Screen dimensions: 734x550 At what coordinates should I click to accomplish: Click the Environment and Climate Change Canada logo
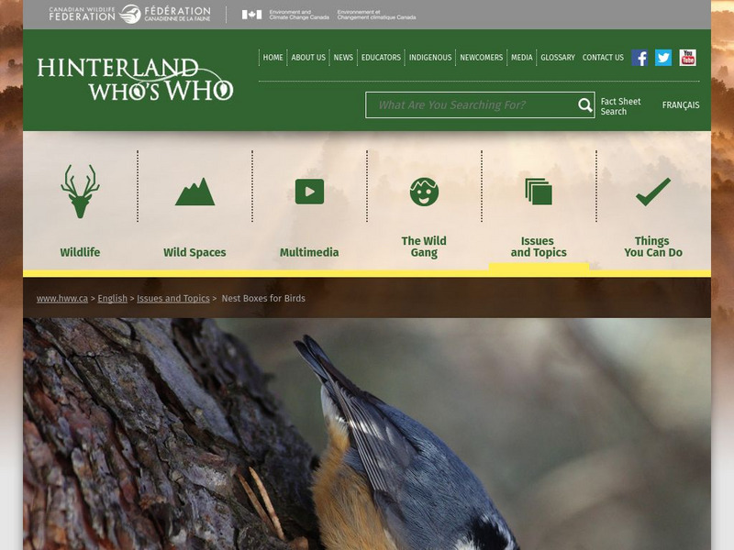(x=328, y=15)
